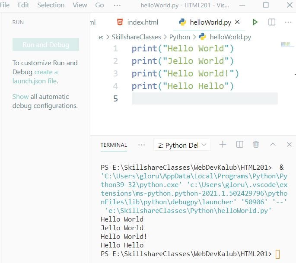Close the helloWorld.py tab
Viewport: 296px width, 263px height.
point(237,22)
